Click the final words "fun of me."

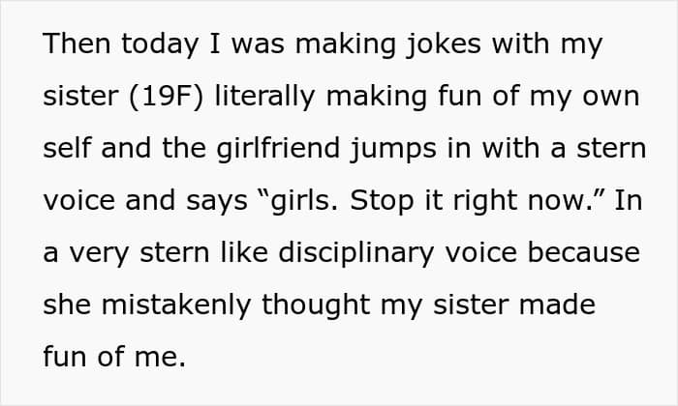pos(114,357)
